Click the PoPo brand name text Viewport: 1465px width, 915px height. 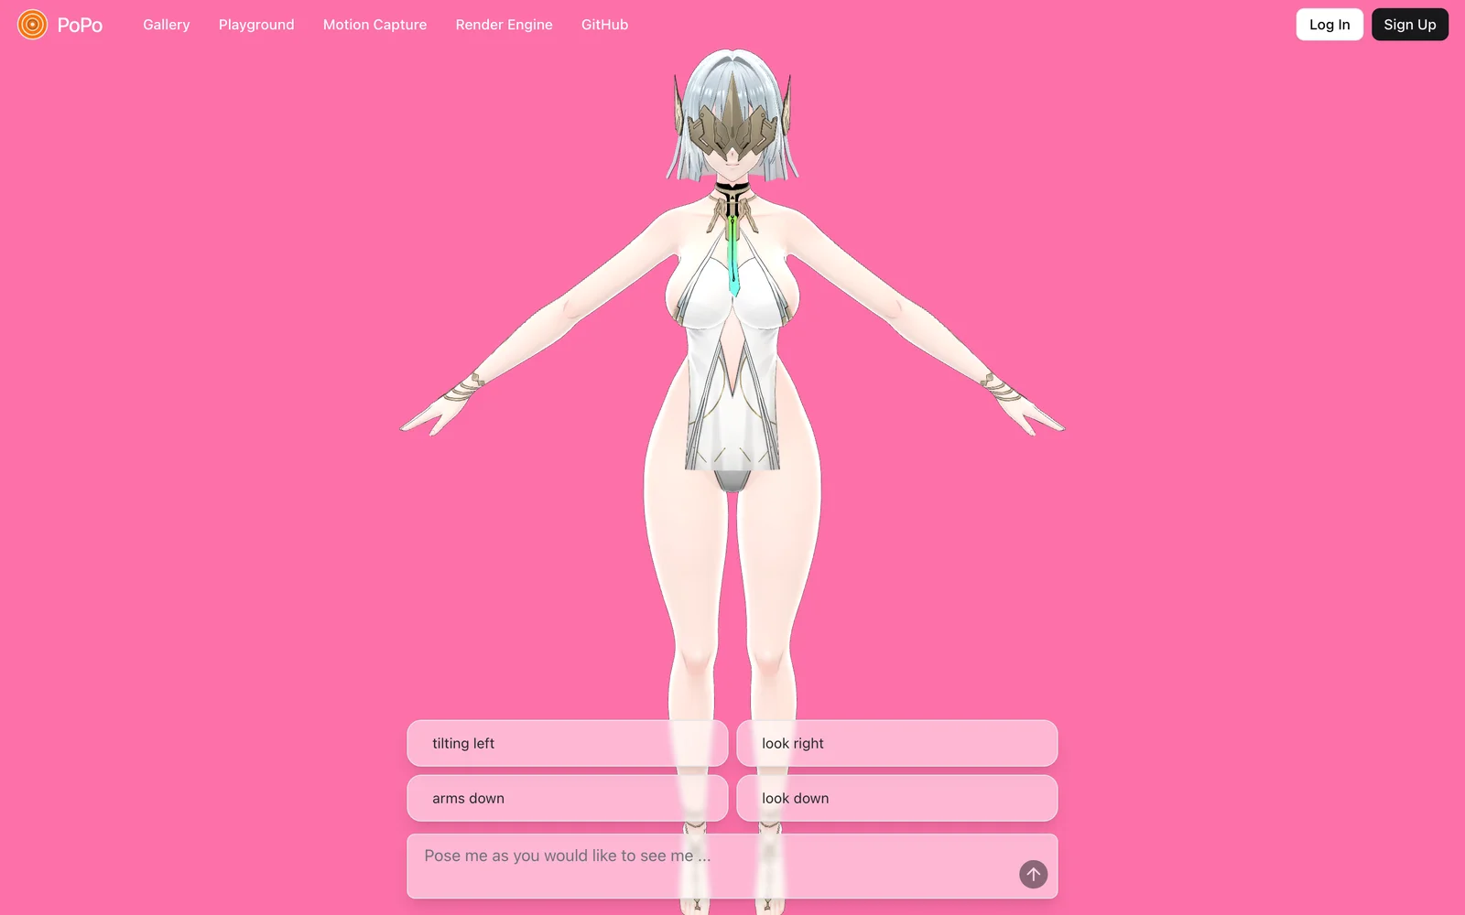coord(80,26)
